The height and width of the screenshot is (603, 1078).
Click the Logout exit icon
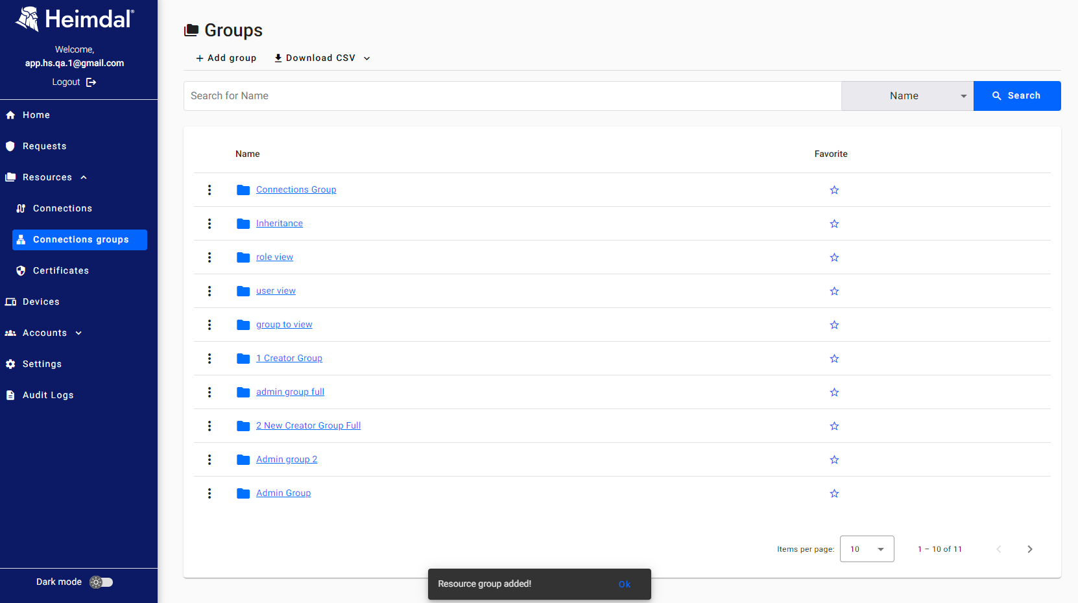91,82
